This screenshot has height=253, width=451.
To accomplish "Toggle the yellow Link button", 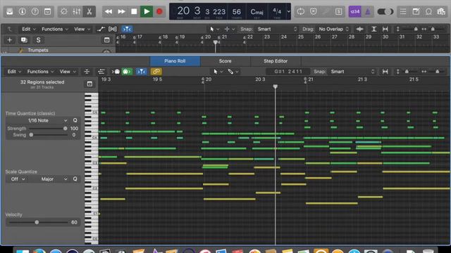I will point(156,72).
